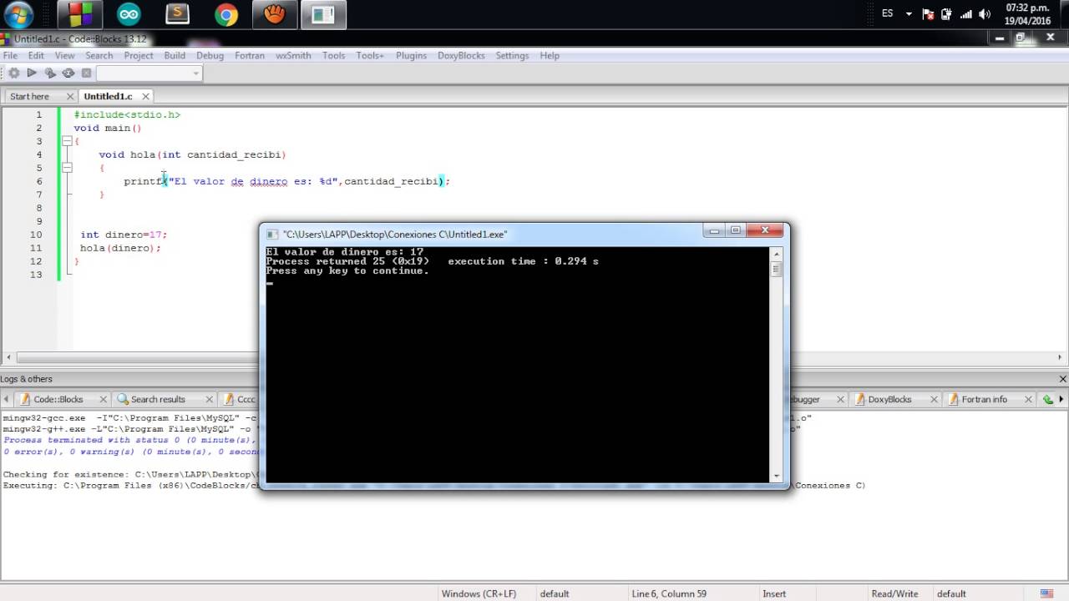Collapse the main() fold marker on line 3
The image size is (1069, 601).
click(x=67, y=141)
